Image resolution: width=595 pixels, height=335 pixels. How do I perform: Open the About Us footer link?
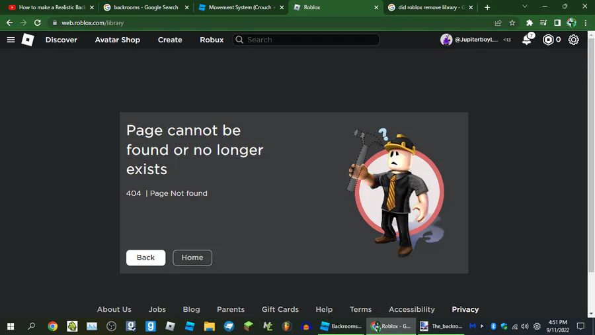pyautogui.click(x=114, y=309)
